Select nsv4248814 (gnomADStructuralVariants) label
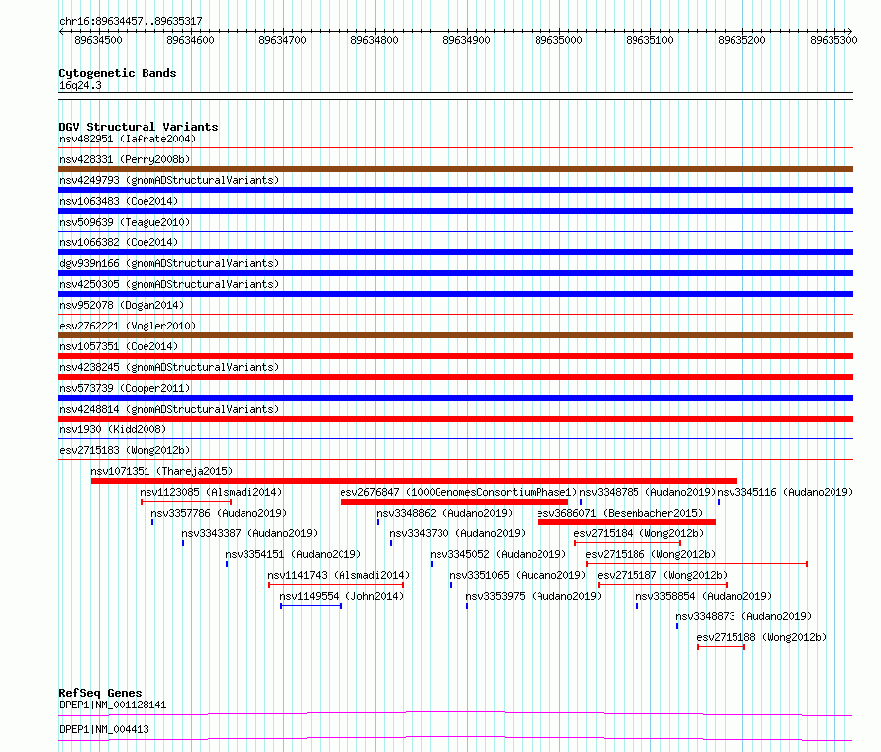The width and height of the screenshot is (881, 752). (169, 409)
